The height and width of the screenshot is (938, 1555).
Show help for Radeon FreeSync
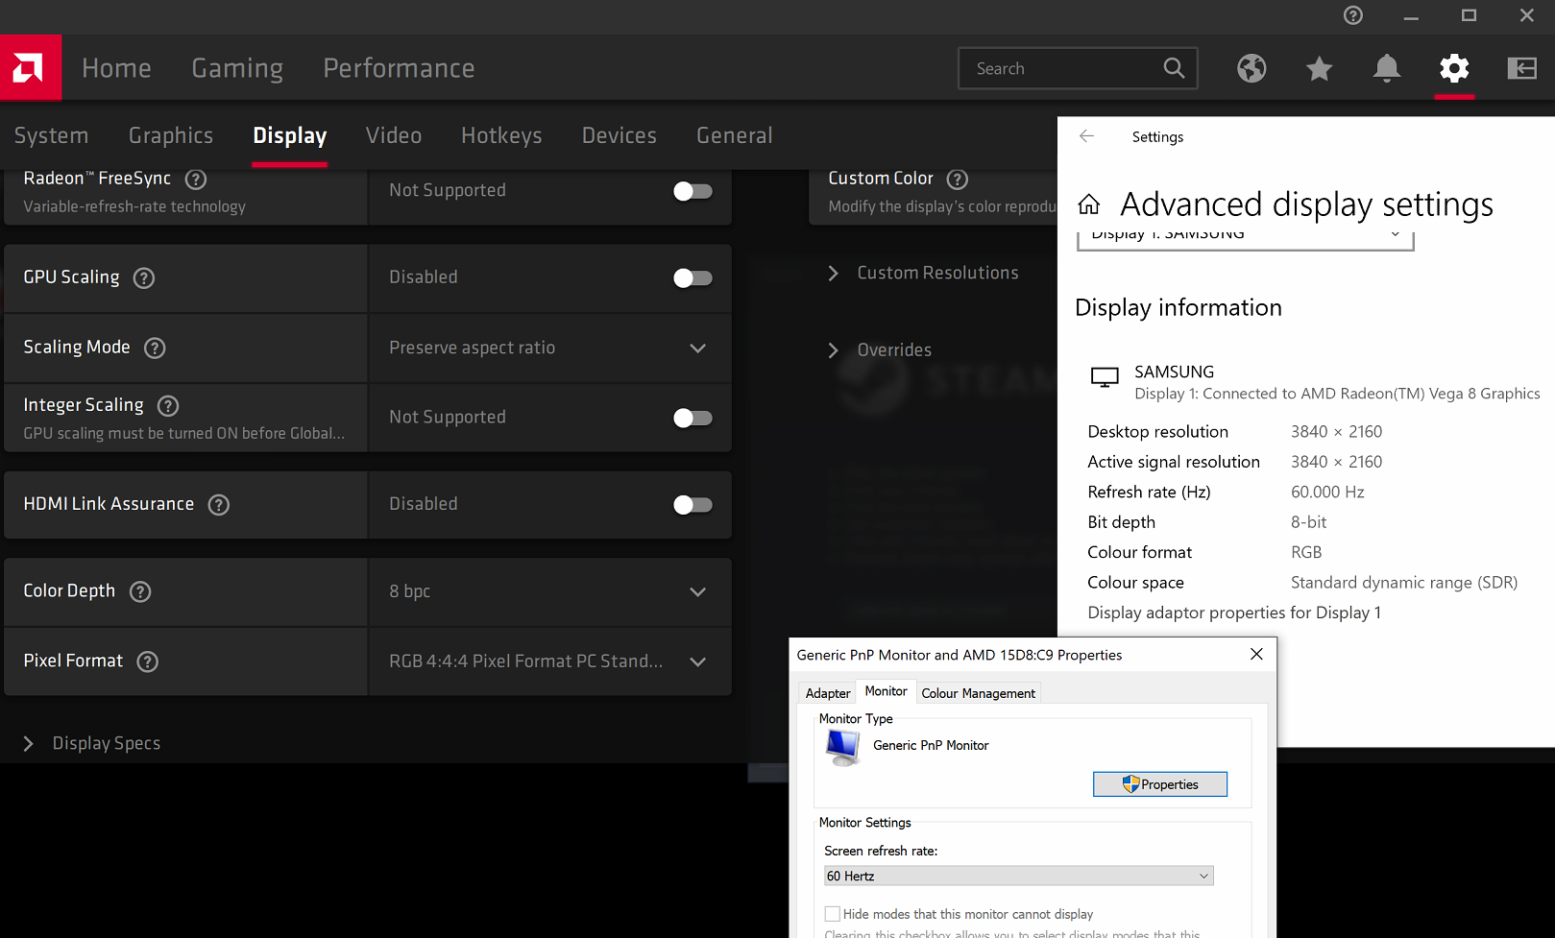[x=196, y=180]
